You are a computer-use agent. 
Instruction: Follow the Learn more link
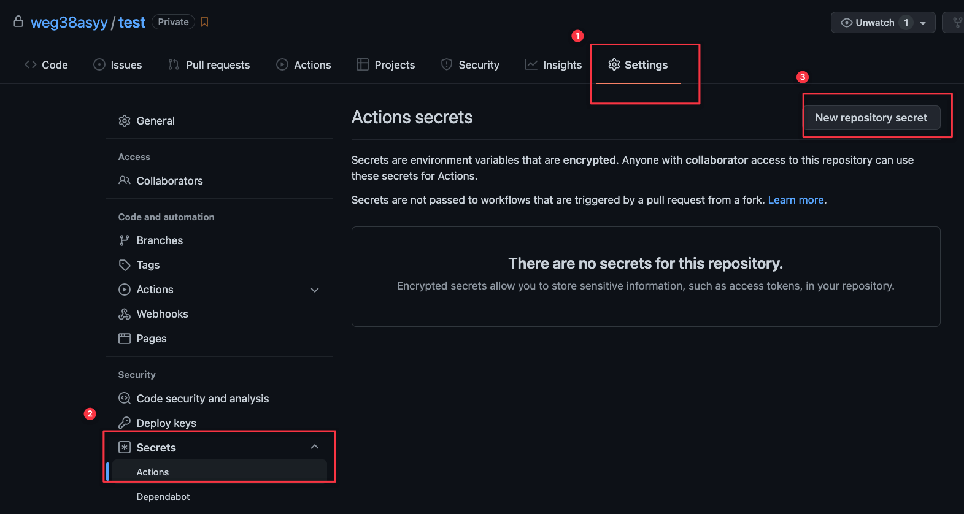pyautogui.click(x=796, y=200)
